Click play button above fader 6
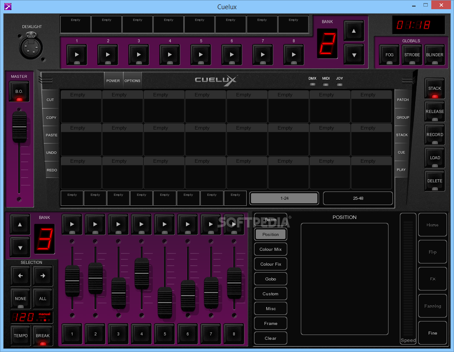Viewport: 454px width, 352px height. (188, 225)
